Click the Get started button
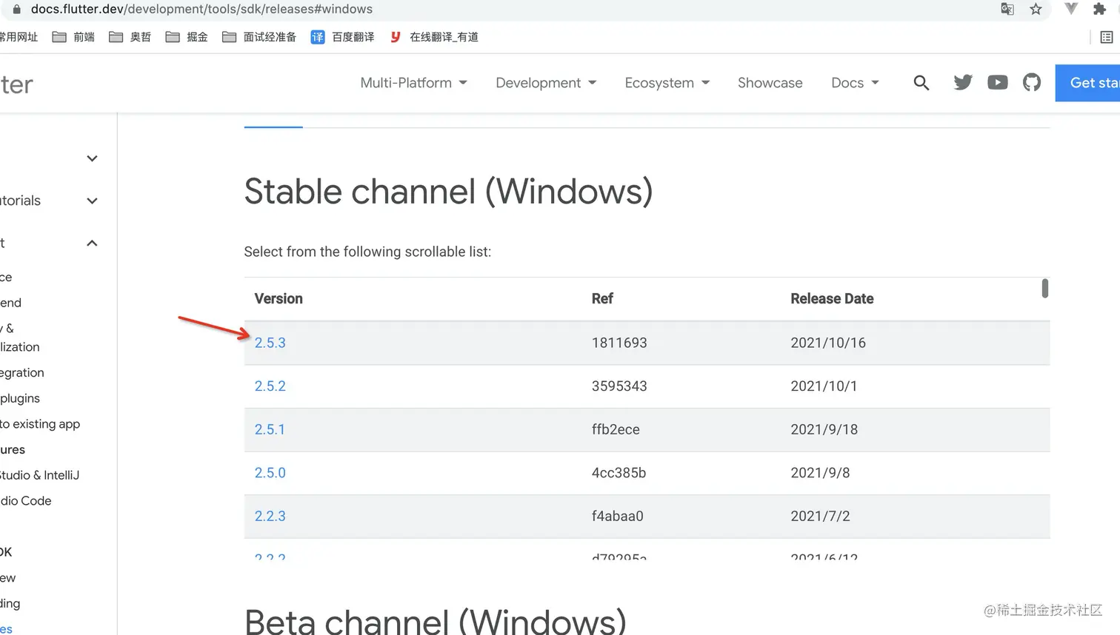This screenshot has height=635, width=1120. pyautogui.click(x=1090, y=83)
